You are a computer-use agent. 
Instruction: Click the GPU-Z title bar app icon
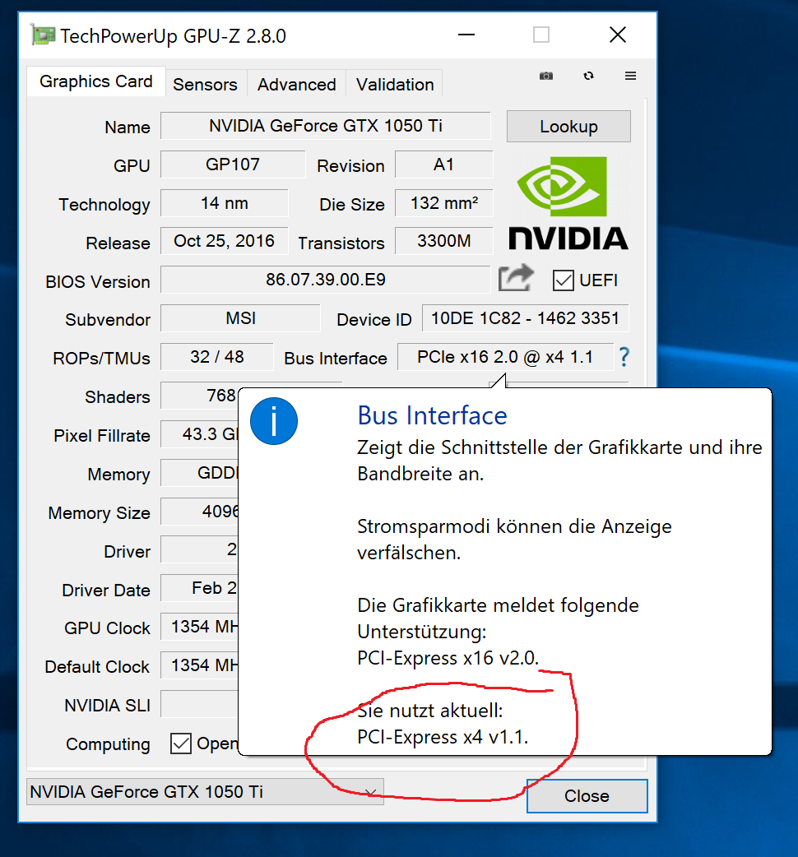tap(43, 35)
